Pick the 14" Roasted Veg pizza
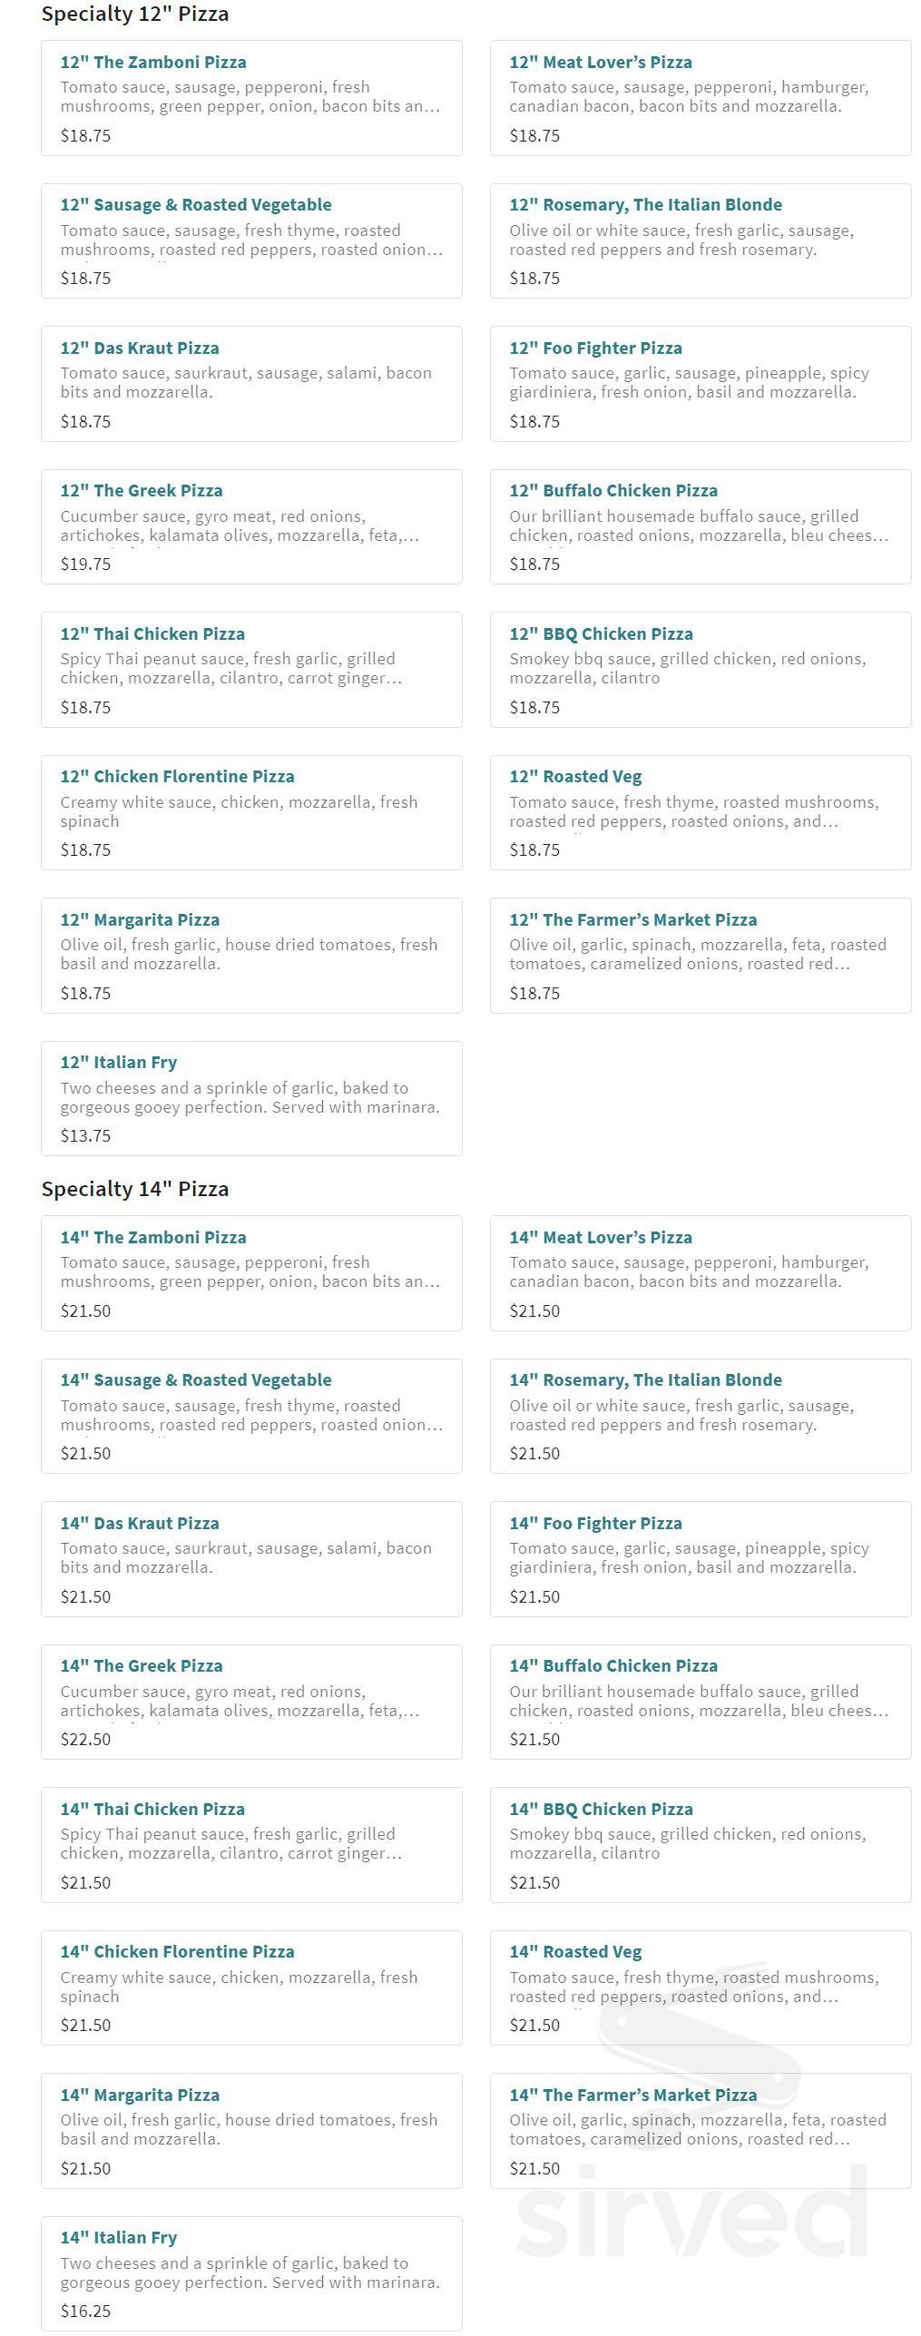921x2336 pixels. click(x=575, y=1952)
